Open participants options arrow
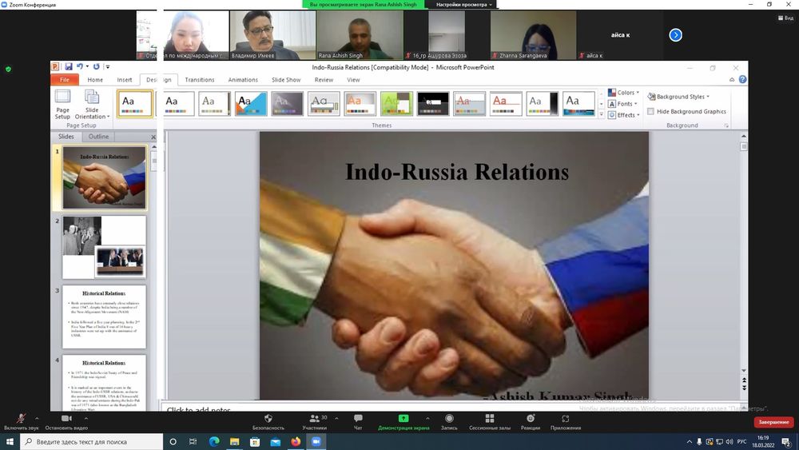Viewport: 799px width, 450px height. pyautogui.click(x=336, y=418)
